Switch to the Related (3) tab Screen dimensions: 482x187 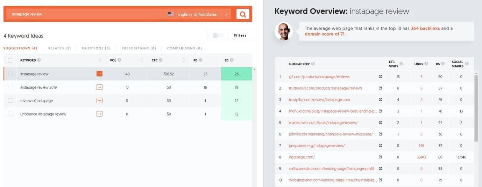[x=59, y=48]
